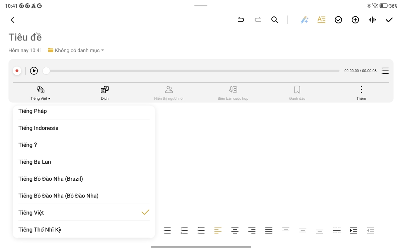The height and width of the screenshot is (251, 402).
Task: Select the checked Tiếng Việt option
Action: (84, 213)
